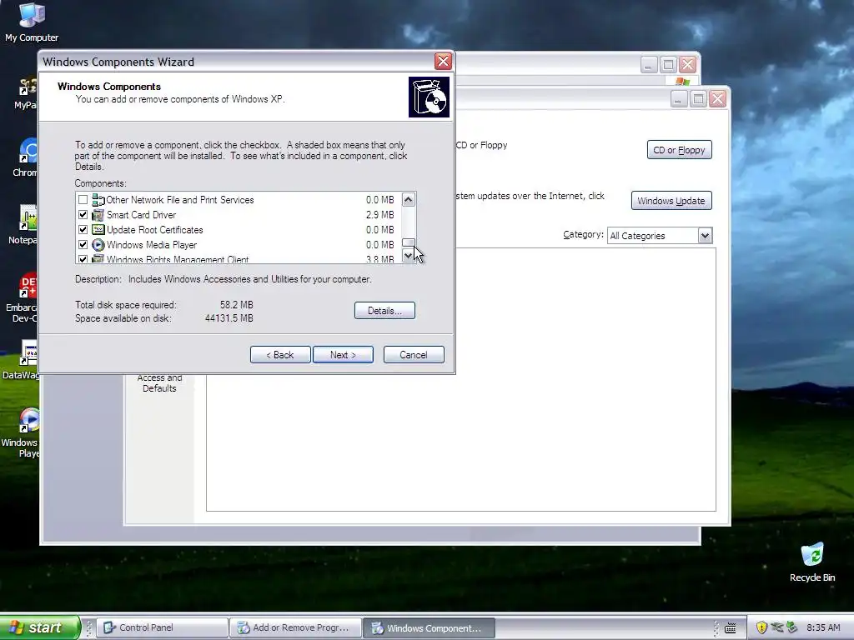Click the < Back button
Image resolution: width=854 pixels, height=640 pixels.
pyautogui.click(x=280, y=355)
